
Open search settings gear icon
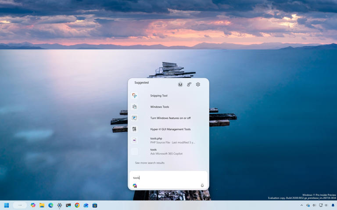pos(198,84)
